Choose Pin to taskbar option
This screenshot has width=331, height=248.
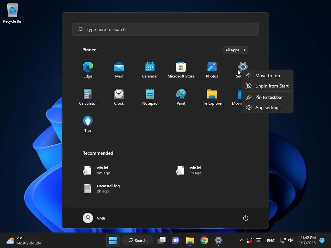click(268, 97)
